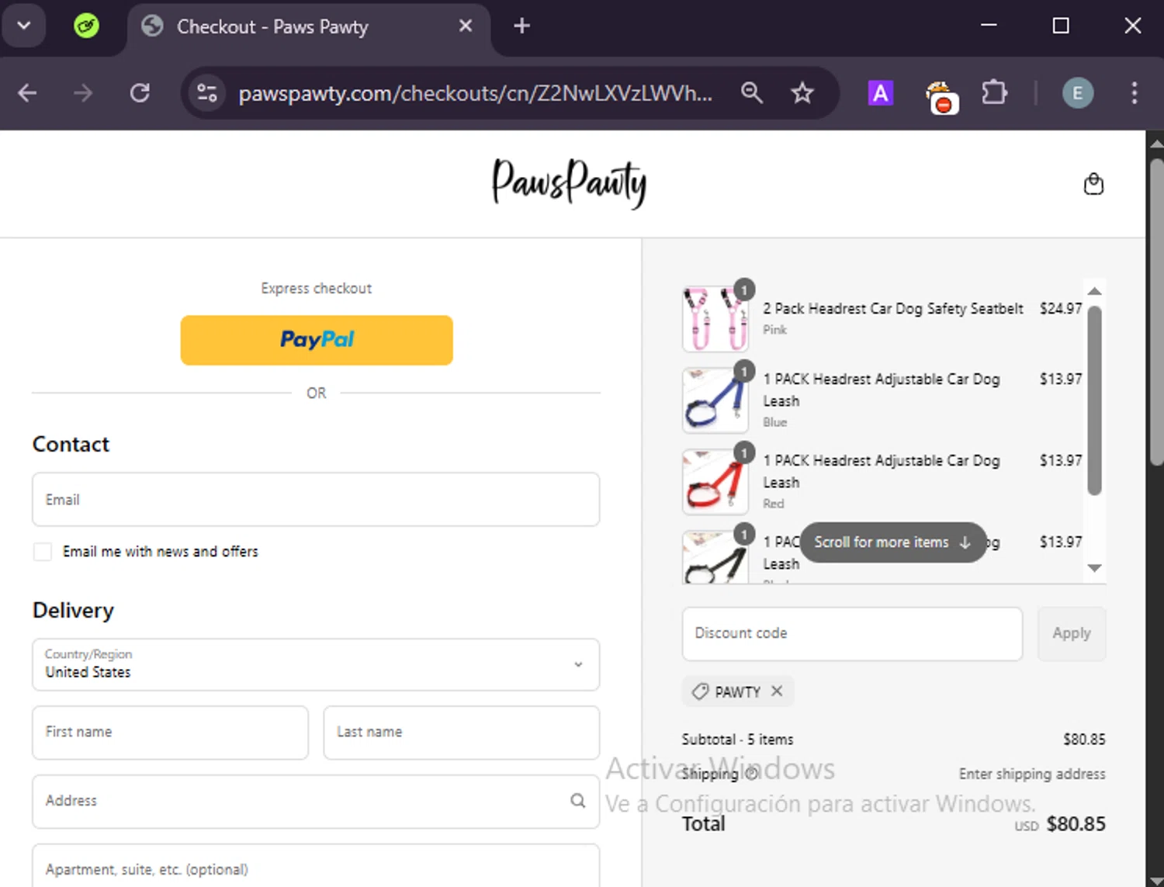This screenshot has height=887, width=1164.
Task: Click the pink Safety Seatbelt thumbnail
Action: [715, 319]
